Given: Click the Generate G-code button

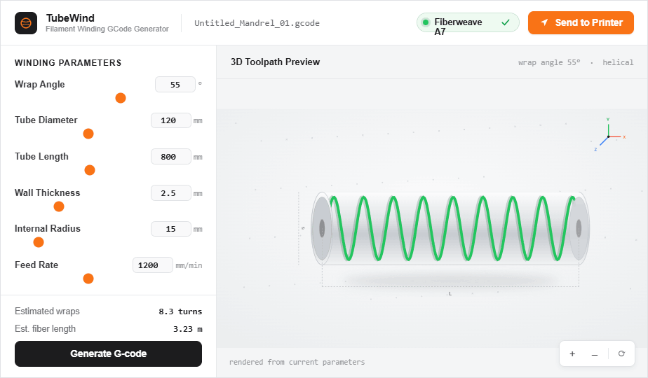Looking at the screenshot, I should coord(108,353).
